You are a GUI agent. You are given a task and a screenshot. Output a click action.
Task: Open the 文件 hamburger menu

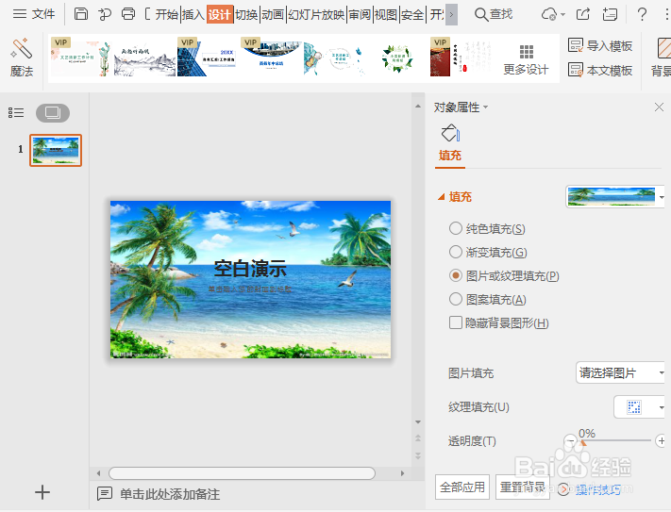pos(33,14)
